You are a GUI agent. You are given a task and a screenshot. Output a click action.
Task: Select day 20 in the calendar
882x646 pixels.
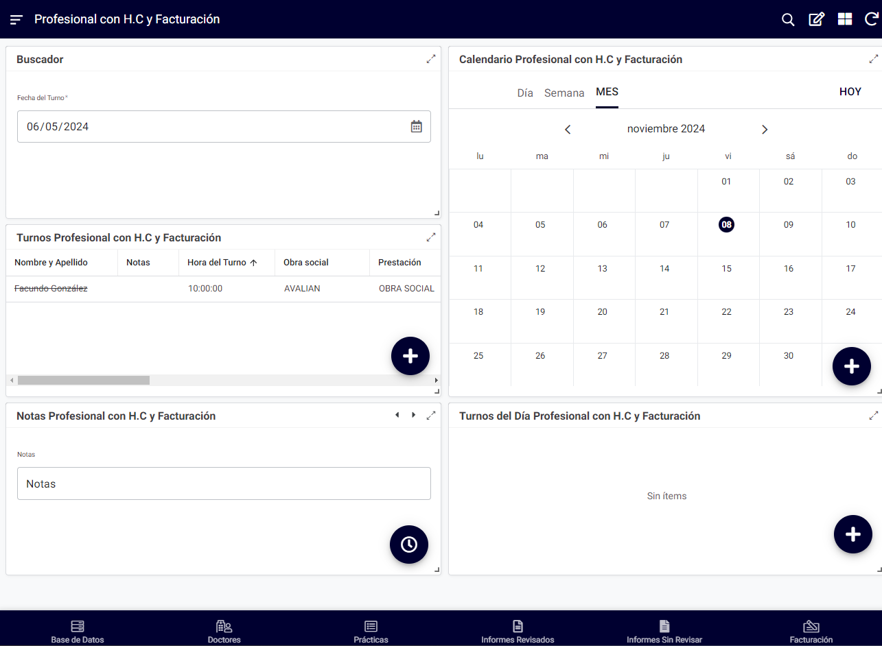[x=602, y=312]
